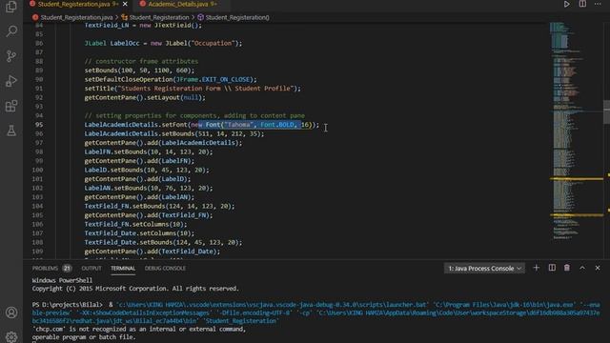The height and width of the screenshot is (343, 610).
Task: Click the setTitle code on line 91
Action: pos(193,89)
